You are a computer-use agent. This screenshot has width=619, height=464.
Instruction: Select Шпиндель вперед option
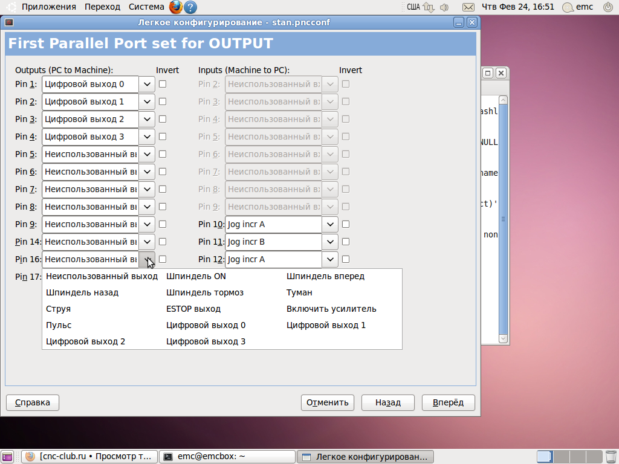click(x=325, y=276)
